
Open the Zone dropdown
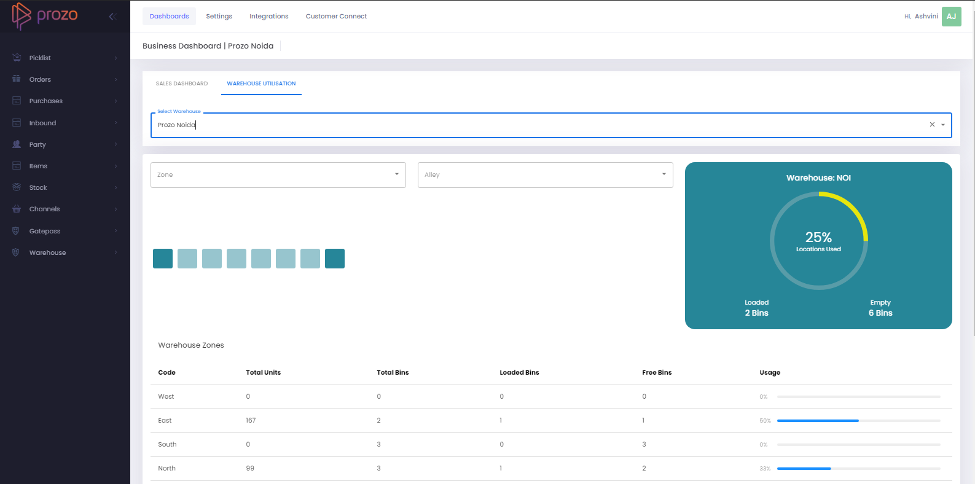pos(278,175)
